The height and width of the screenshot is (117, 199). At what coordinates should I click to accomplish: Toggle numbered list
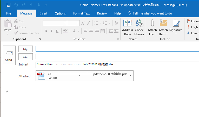[105, 23]
